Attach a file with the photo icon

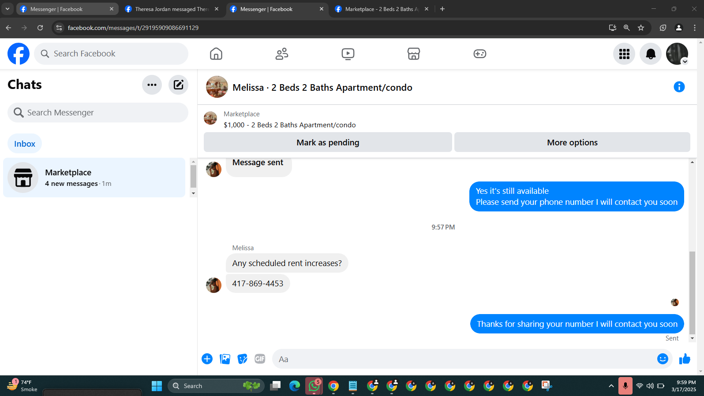[225, 359]
